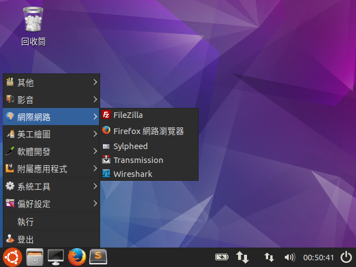Click the 美工繪圖 graphics icon
The image size is (356, 267).
coord(10,133)
